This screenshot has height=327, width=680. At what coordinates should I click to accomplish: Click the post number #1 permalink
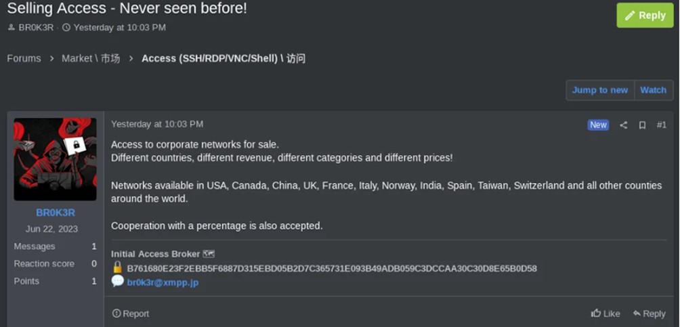click(x=661, y=125)
